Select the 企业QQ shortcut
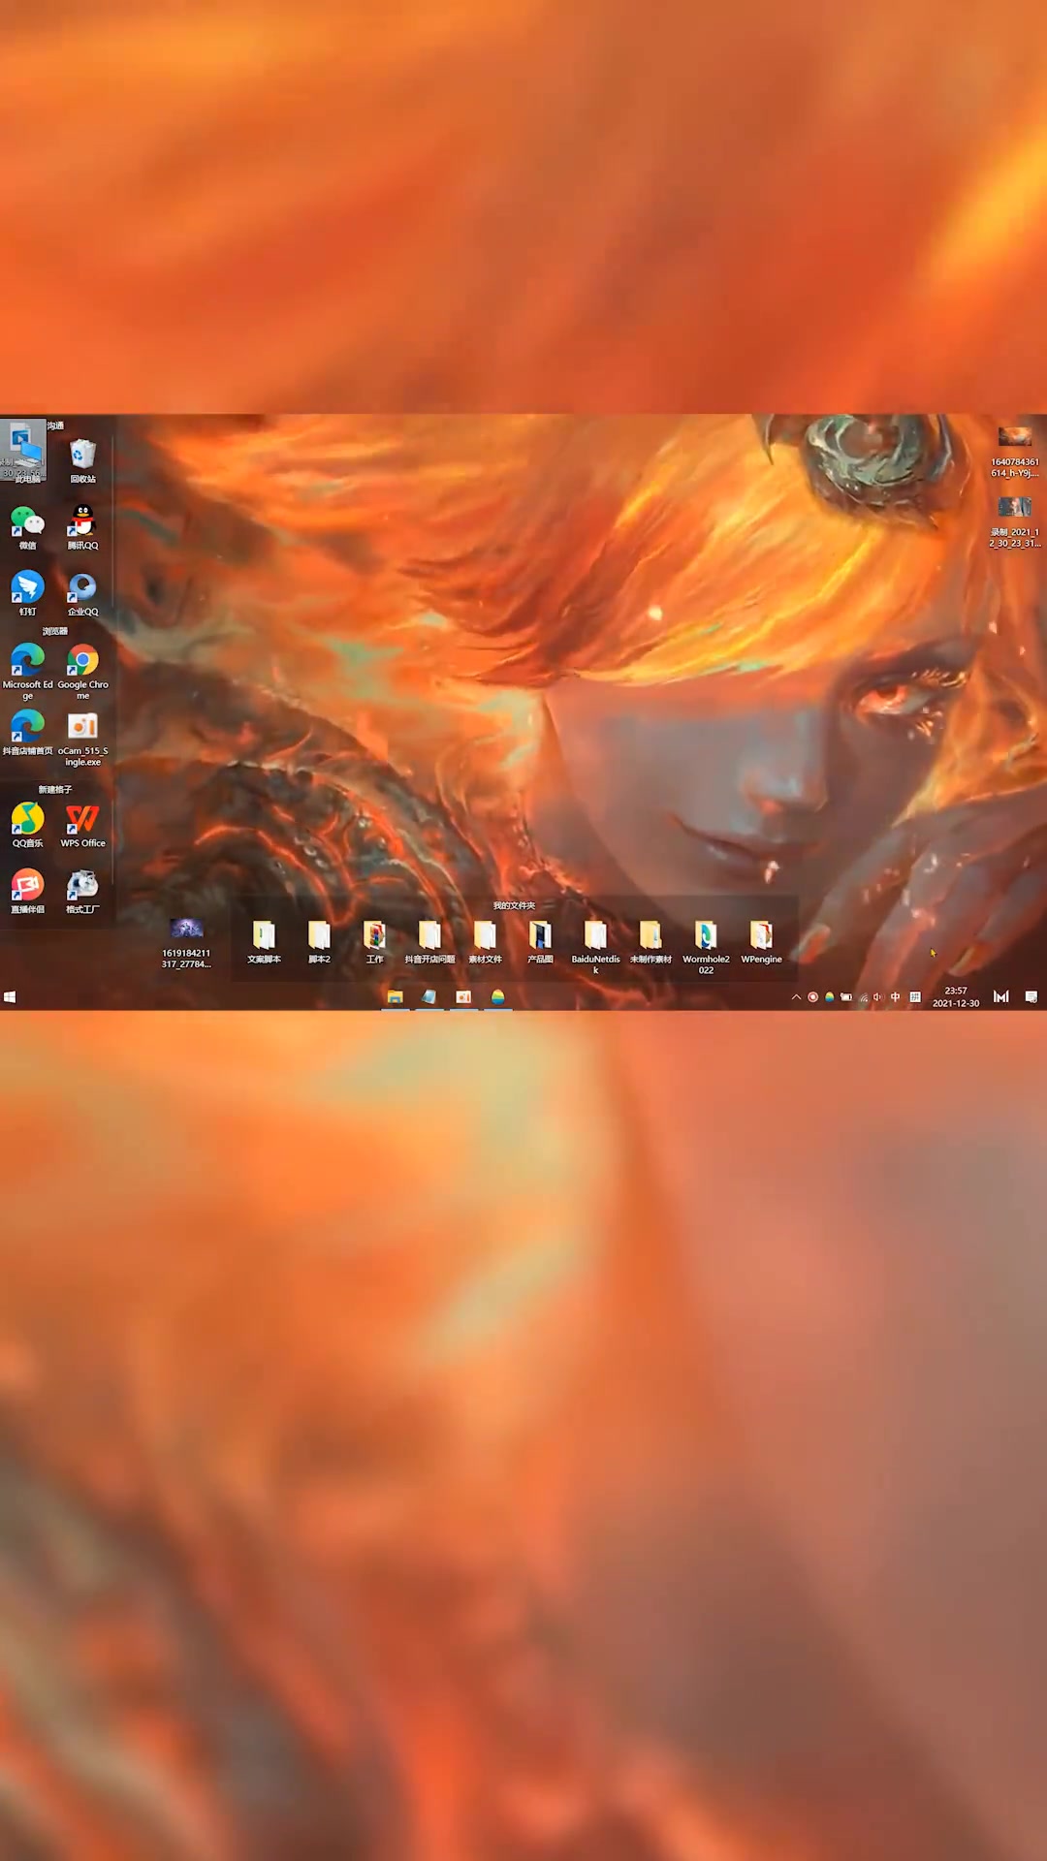The height and width of the screenshot is (1861, 1047). (82, 593)
